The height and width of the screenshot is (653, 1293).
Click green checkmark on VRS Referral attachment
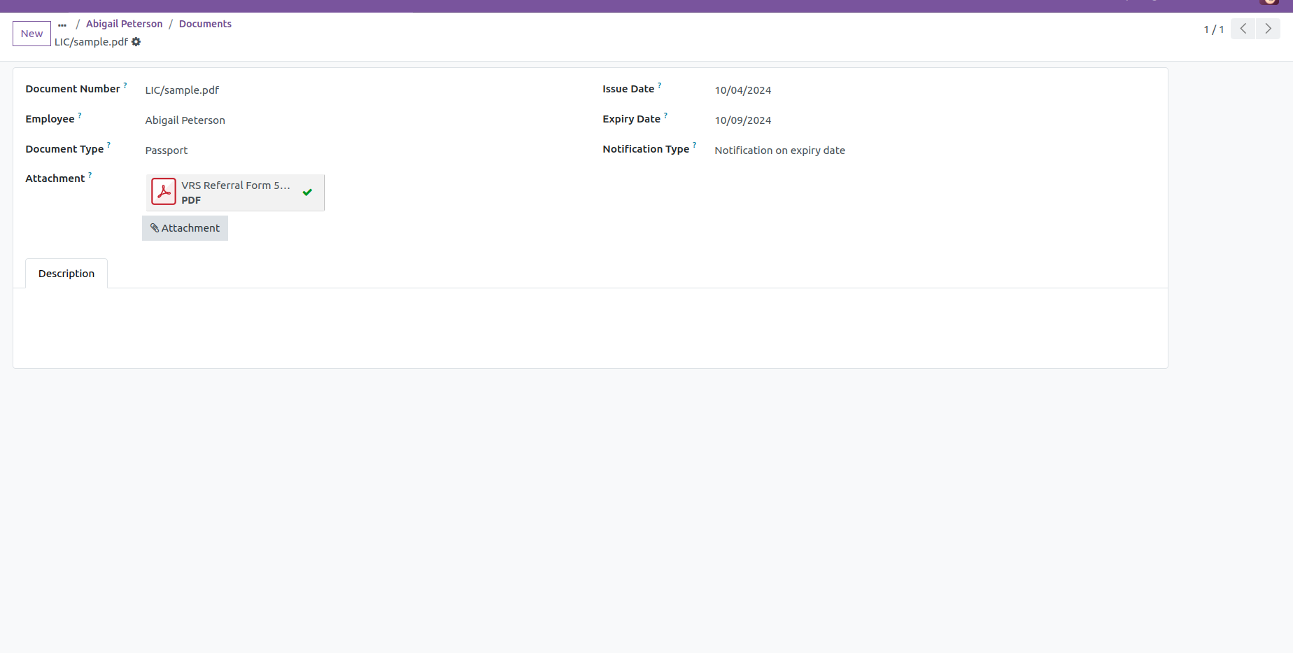point(307,192)
